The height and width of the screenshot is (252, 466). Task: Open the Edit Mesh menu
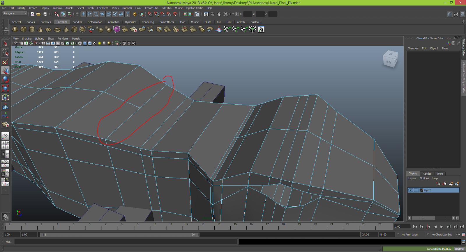[x=103, y=8]
